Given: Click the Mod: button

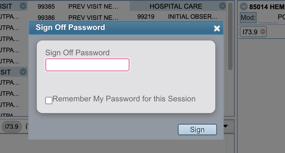Looking at the screenshot, I should pos(248,18).
